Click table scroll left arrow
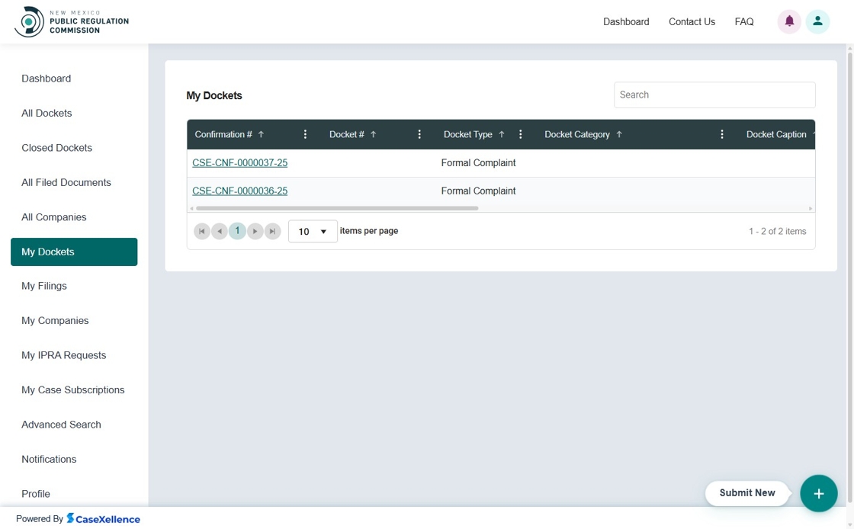The width and height of the screenshot is (854, 529). (191, 208)
